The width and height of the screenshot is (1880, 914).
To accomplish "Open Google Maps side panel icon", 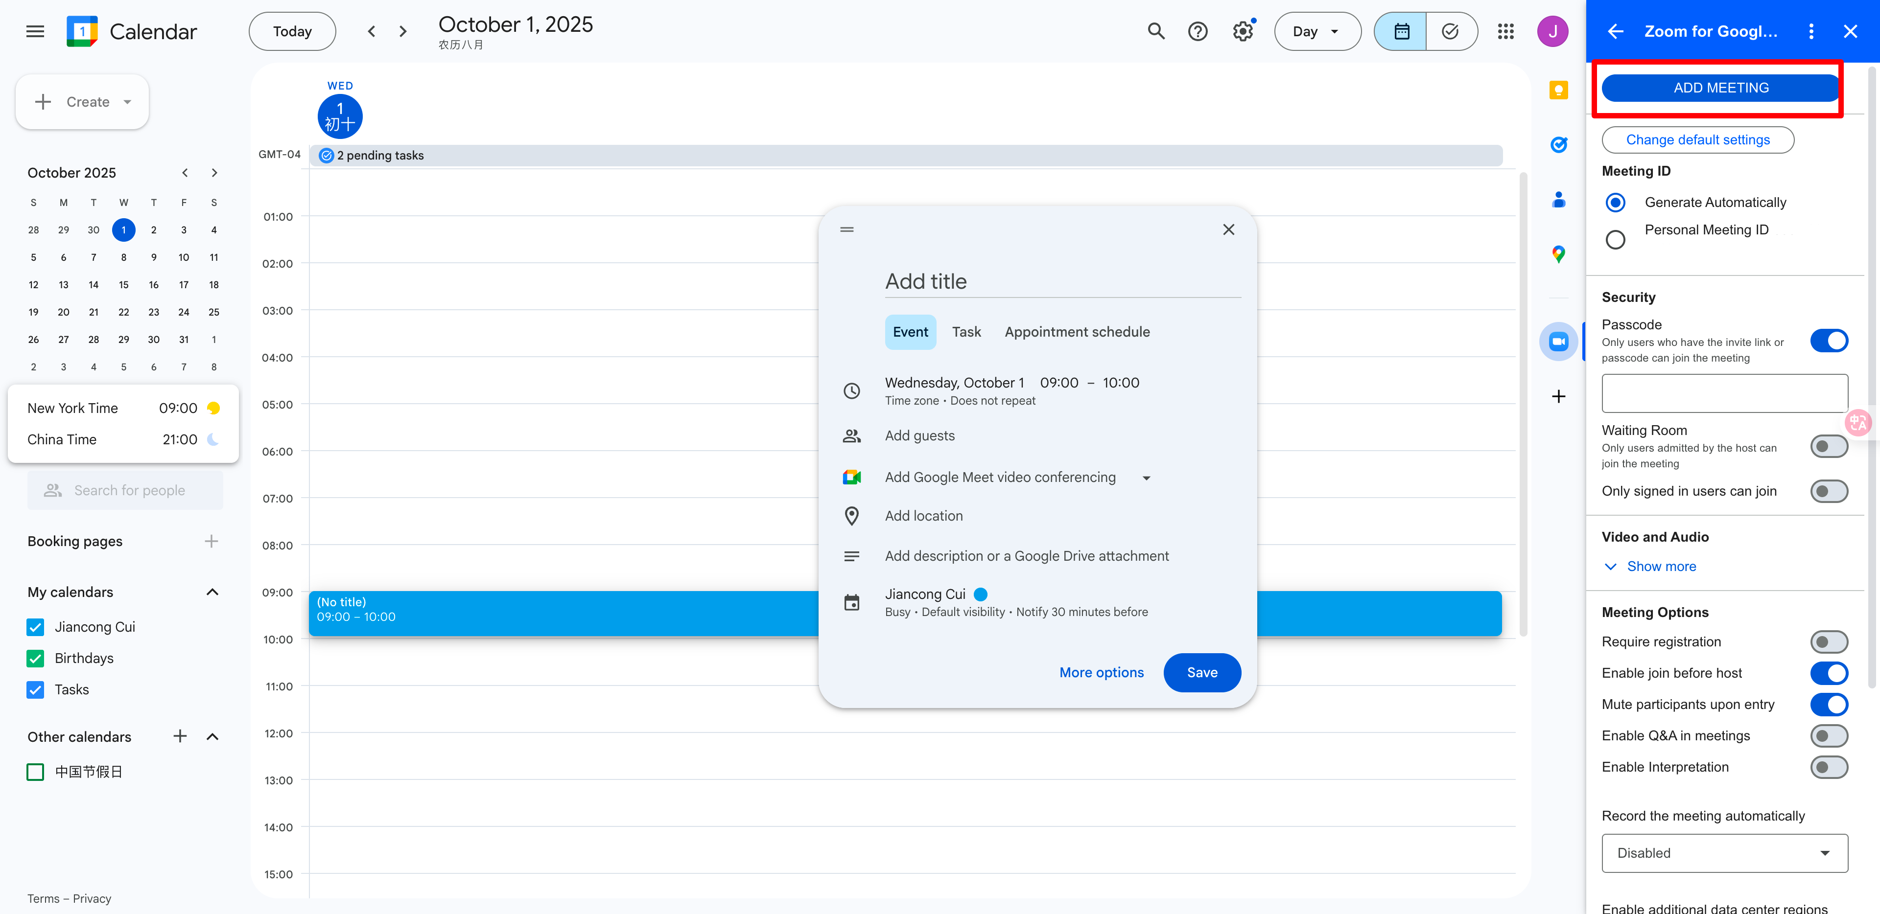I will [1558, 254].
